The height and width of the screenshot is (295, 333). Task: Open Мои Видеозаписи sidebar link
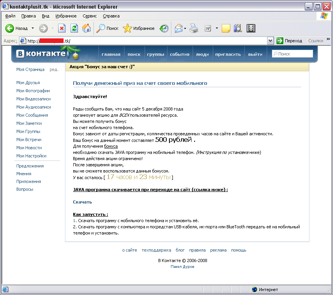[34, 99]
